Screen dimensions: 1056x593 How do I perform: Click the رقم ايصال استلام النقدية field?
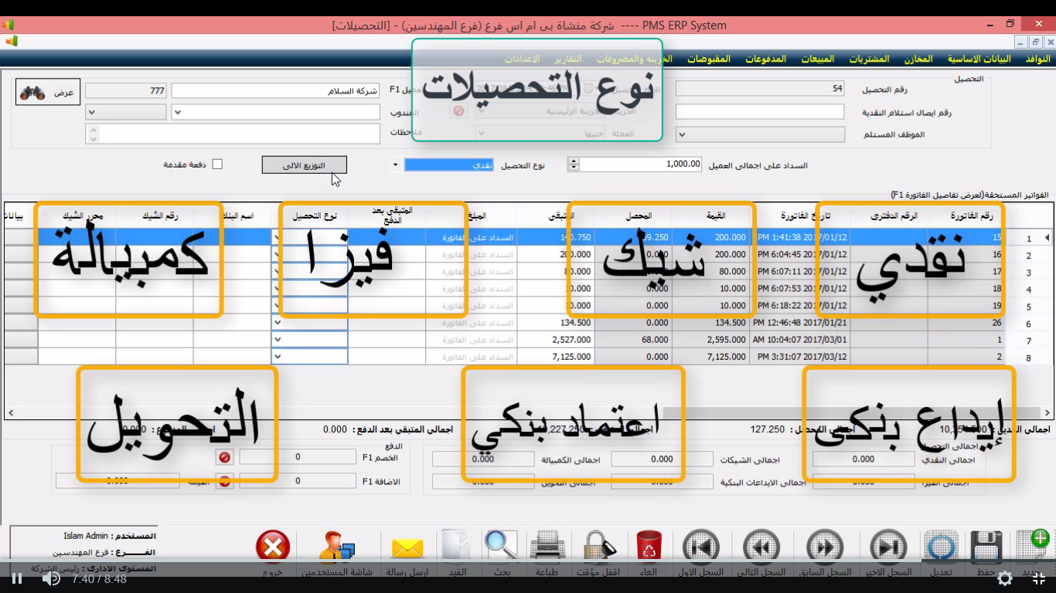pyautogui.click(x=760, y=112)
